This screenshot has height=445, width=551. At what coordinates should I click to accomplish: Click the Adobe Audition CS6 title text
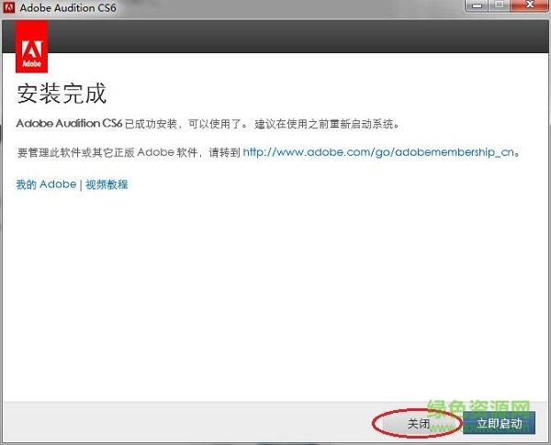pyautogui.click(x=68, y=7)
